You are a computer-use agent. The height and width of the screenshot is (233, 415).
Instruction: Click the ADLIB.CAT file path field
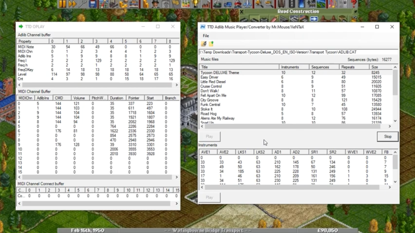pyautogui.click(x=298, y=52)
